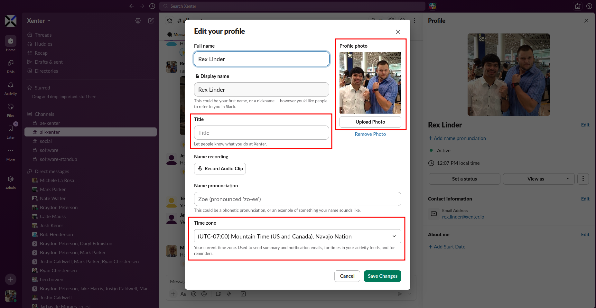Open the Files section
Image resolution: width=596 pixels, height=308 pixels.
coord(11,107)
